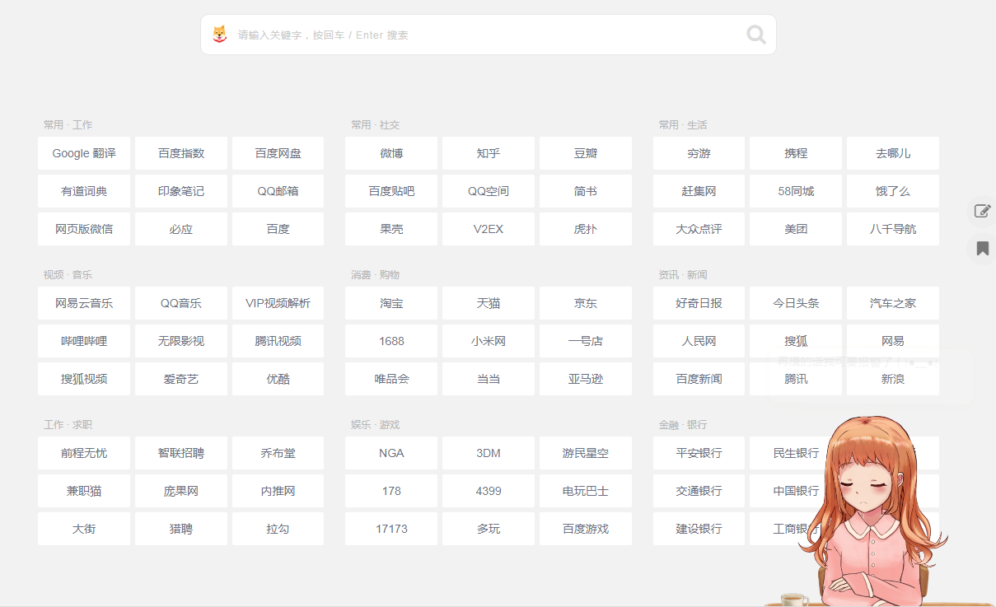Open 哔哩哔哩
The width and height of the screenshot is (996, 607).
[84, 341]
